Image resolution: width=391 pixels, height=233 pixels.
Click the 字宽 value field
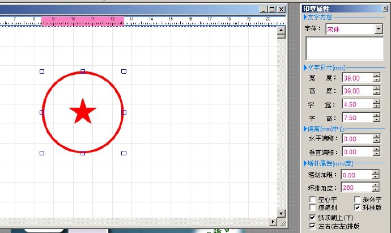(358, 104)
